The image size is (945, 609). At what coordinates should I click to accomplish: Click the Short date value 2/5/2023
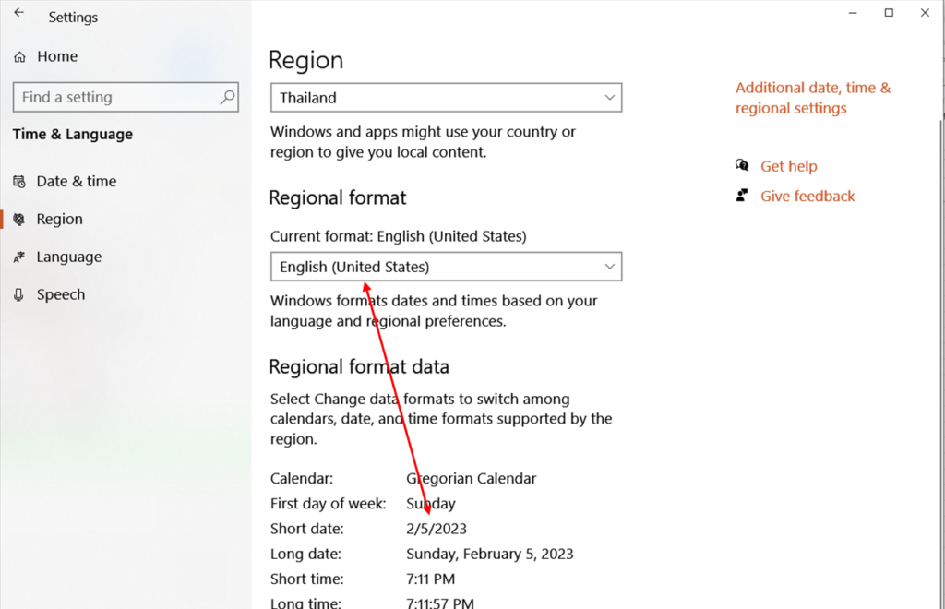click(x=437, y=529)
